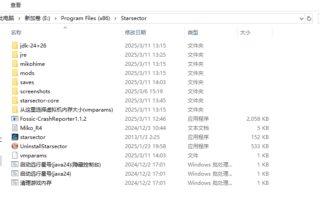320x214 pixels.
Task: Sort files by 修改日期 column header
Action: (135, 32)
